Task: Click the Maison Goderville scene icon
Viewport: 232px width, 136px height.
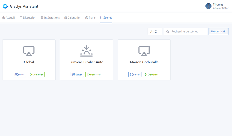Action: coord(144,51)
